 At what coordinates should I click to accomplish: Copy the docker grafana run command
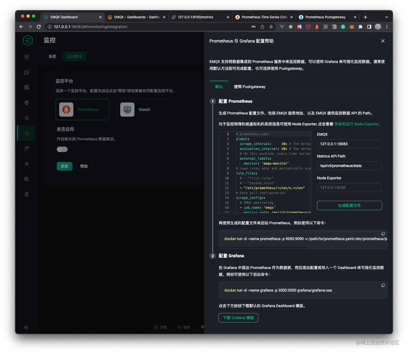[383, 285]
